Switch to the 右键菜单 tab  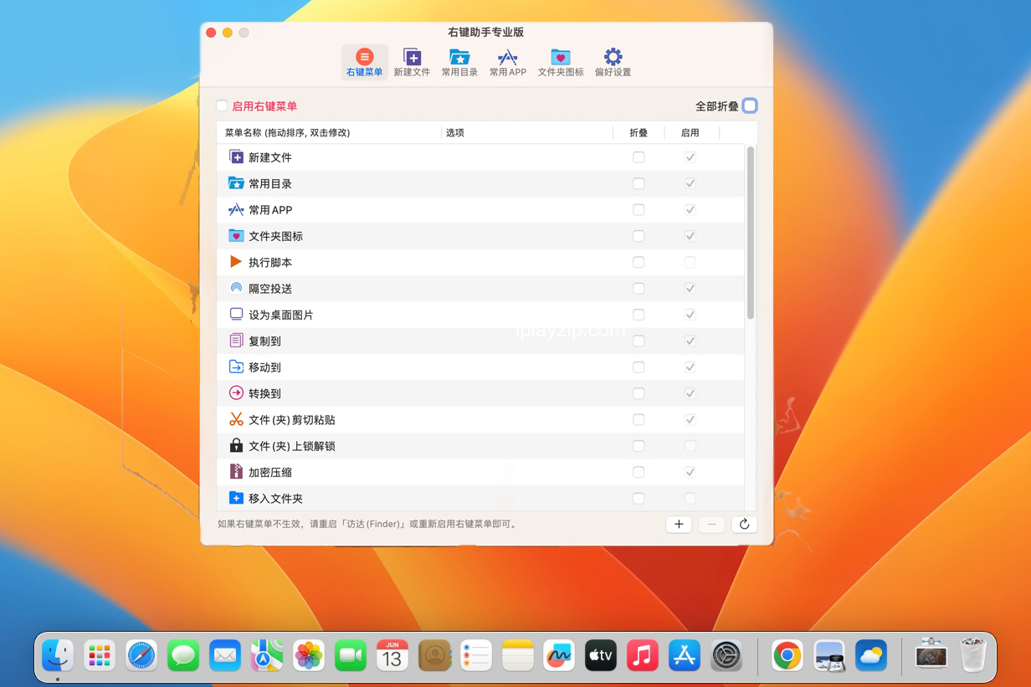364,63
